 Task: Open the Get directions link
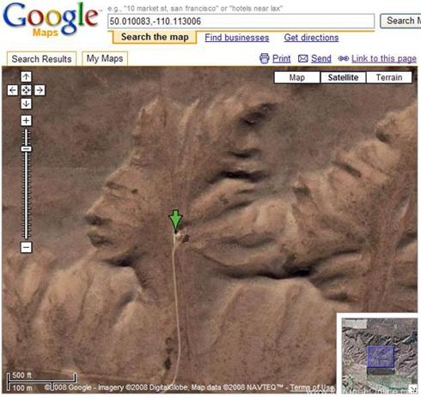coord(311,38)
